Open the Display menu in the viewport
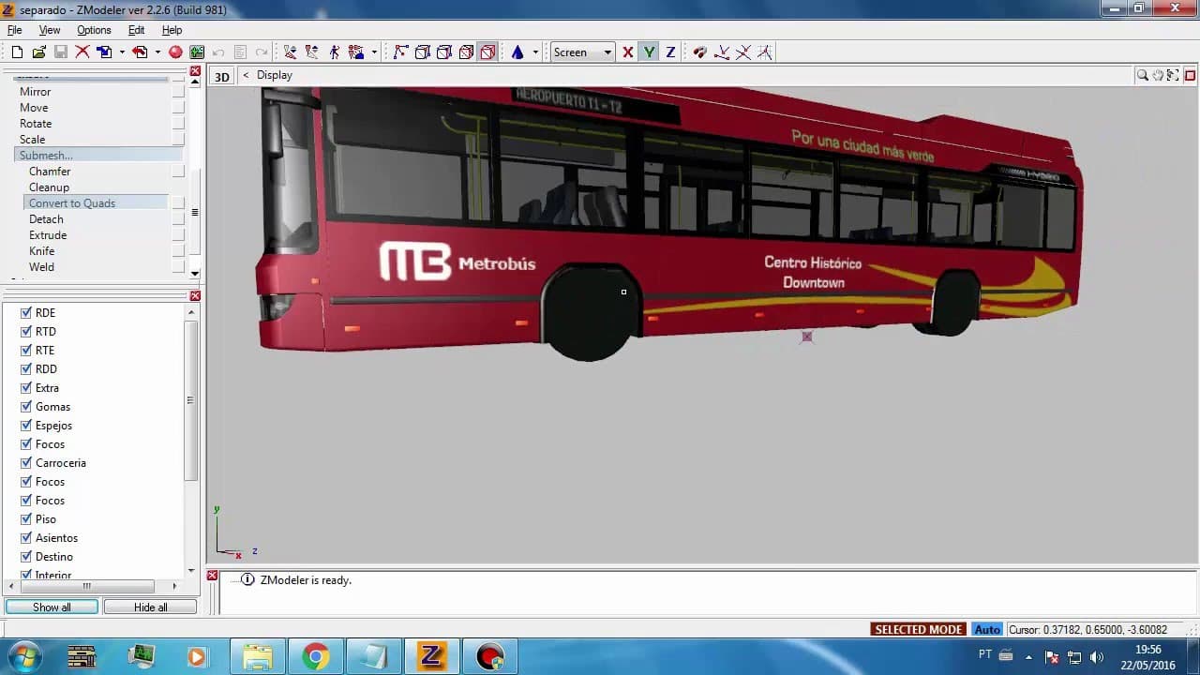Screen dimensions: 1200x675 point(275,75)
